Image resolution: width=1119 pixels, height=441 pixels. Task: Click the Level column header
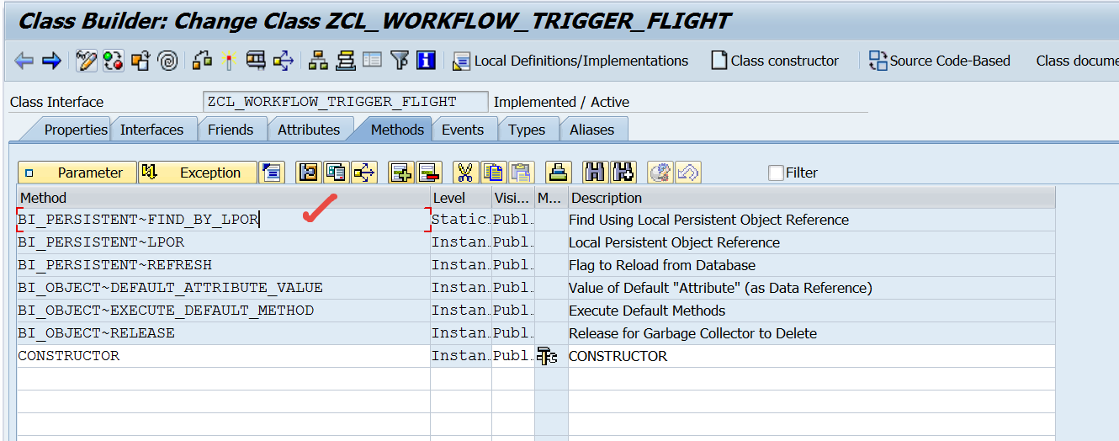coord(461,198)
